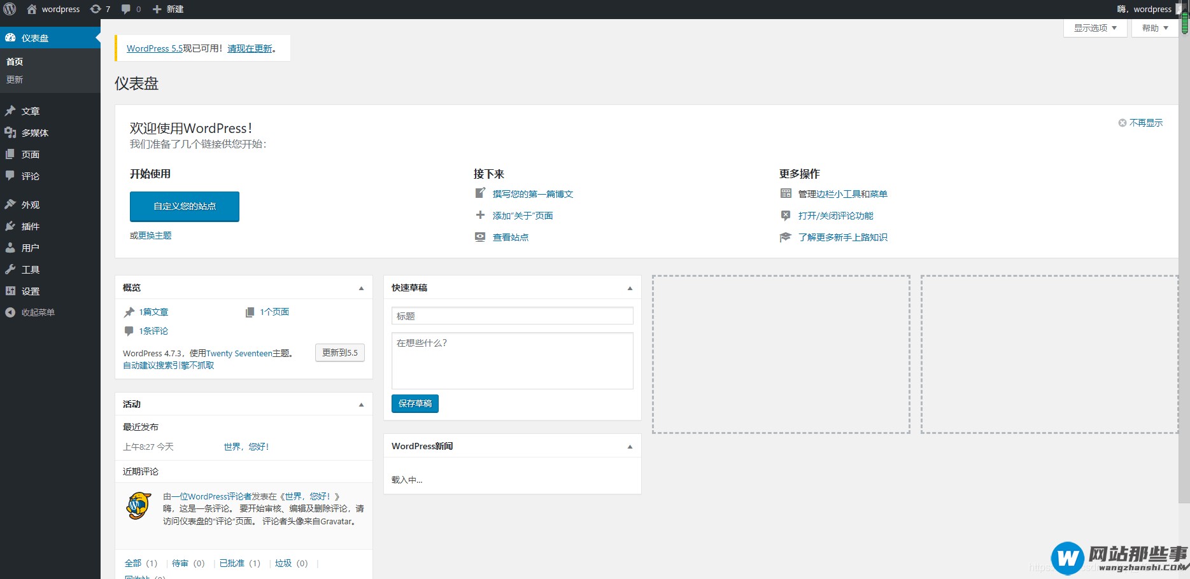
Task: Click the Appearance brush icon in sidebar
Action: (10, 204)
